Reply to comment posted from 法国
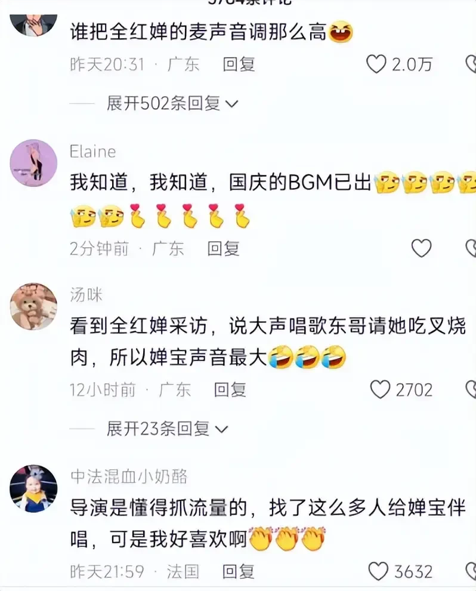The height and width of the screenshot is (591, 476). point(238,572)
